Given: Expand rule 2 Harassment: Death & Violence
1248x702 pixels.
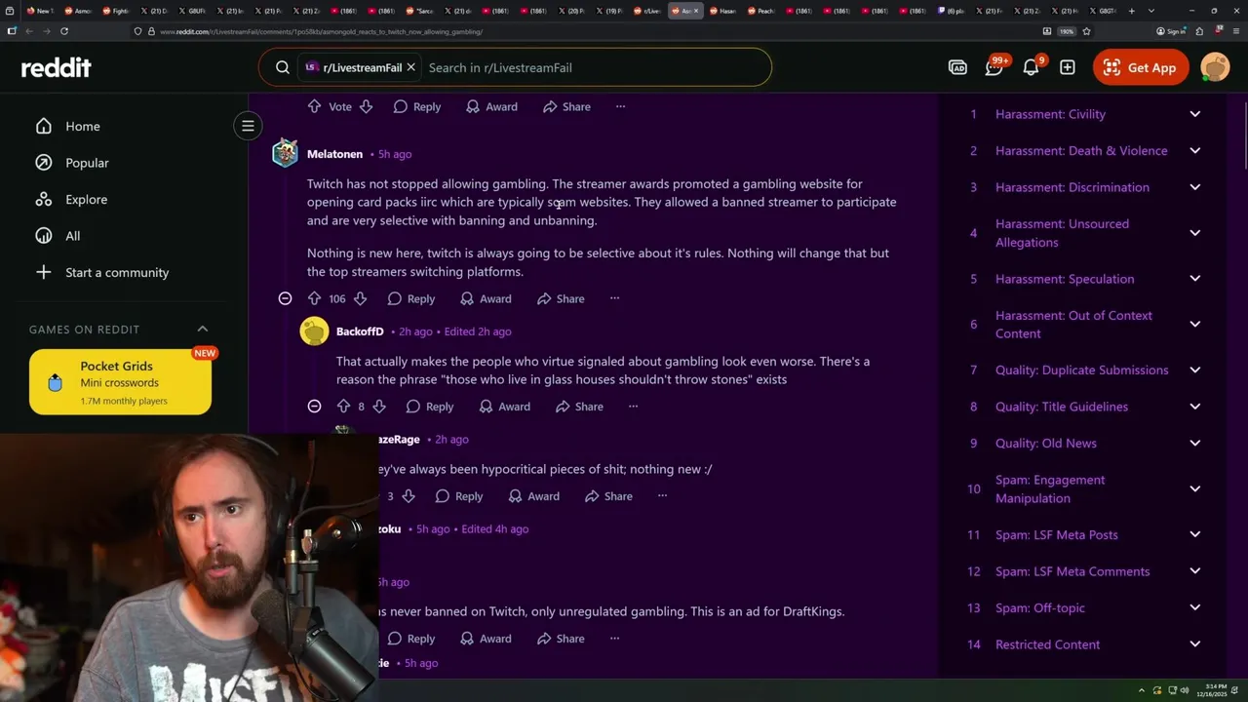Looking at the screenshot, I should (1194, 150).
